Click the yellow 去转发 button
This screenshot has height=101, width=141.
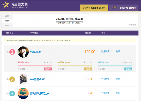point(88,69)
